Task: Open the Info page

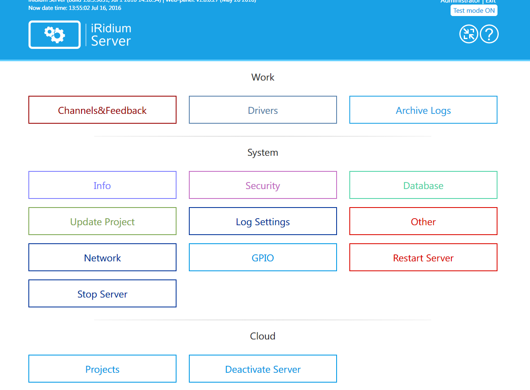Action: pyautogui.click(x=102, y=185)
